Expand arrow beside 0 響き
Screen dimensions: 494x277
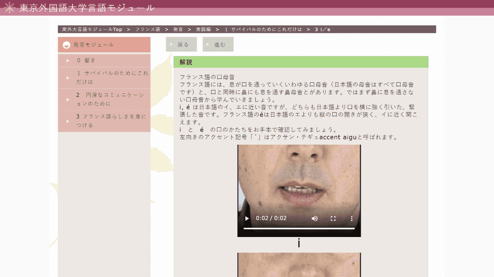[68, 61]
